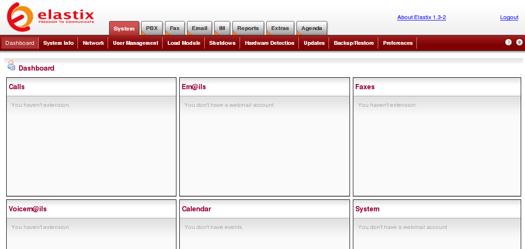The width and height of the screenshot is (525, 249).
Task: Open the Fax tab
Action: [x=175, y=28]
